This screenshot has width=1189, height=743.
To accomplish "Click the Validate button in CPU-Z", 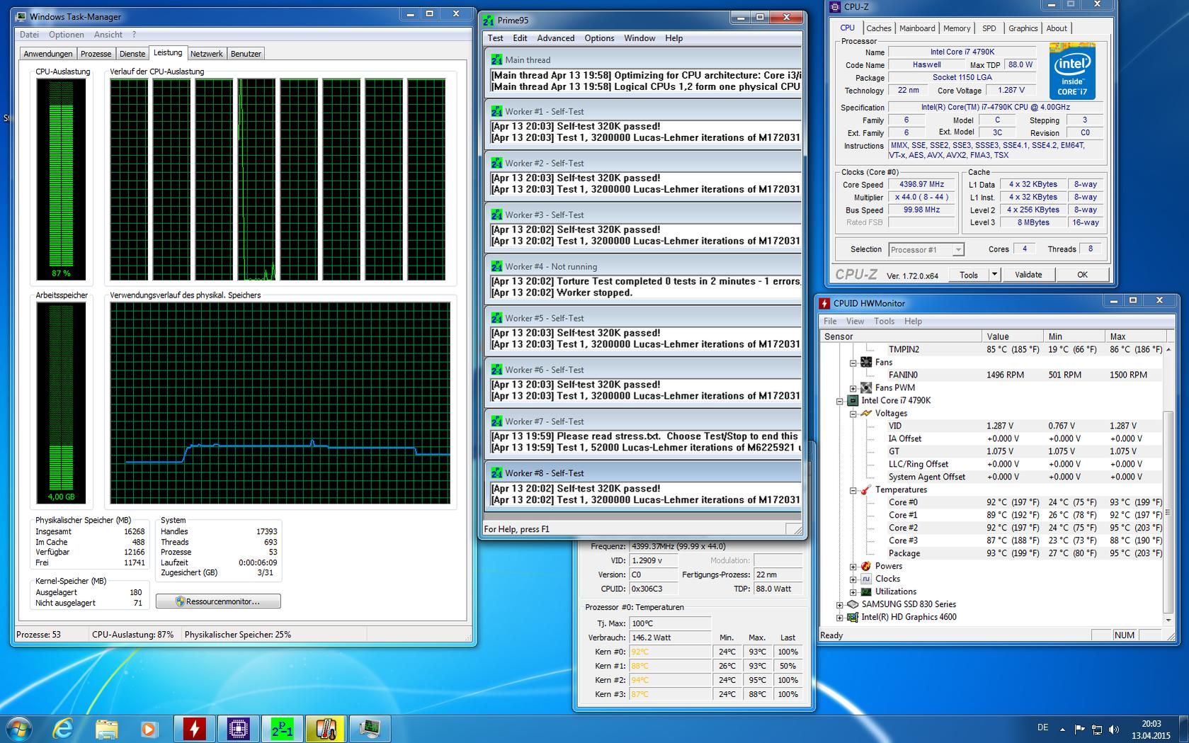I will tap(1028, 274).
